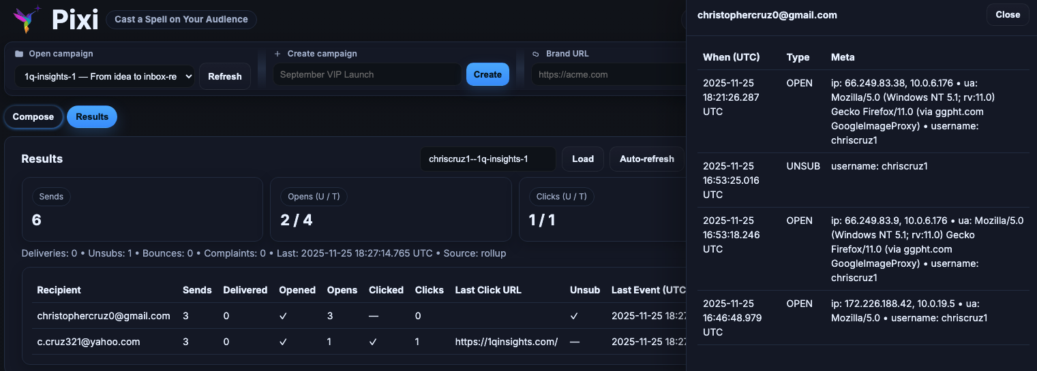Click the plus icon beside Create campaign
The image size is (1037, 371).
click(277, 54)
